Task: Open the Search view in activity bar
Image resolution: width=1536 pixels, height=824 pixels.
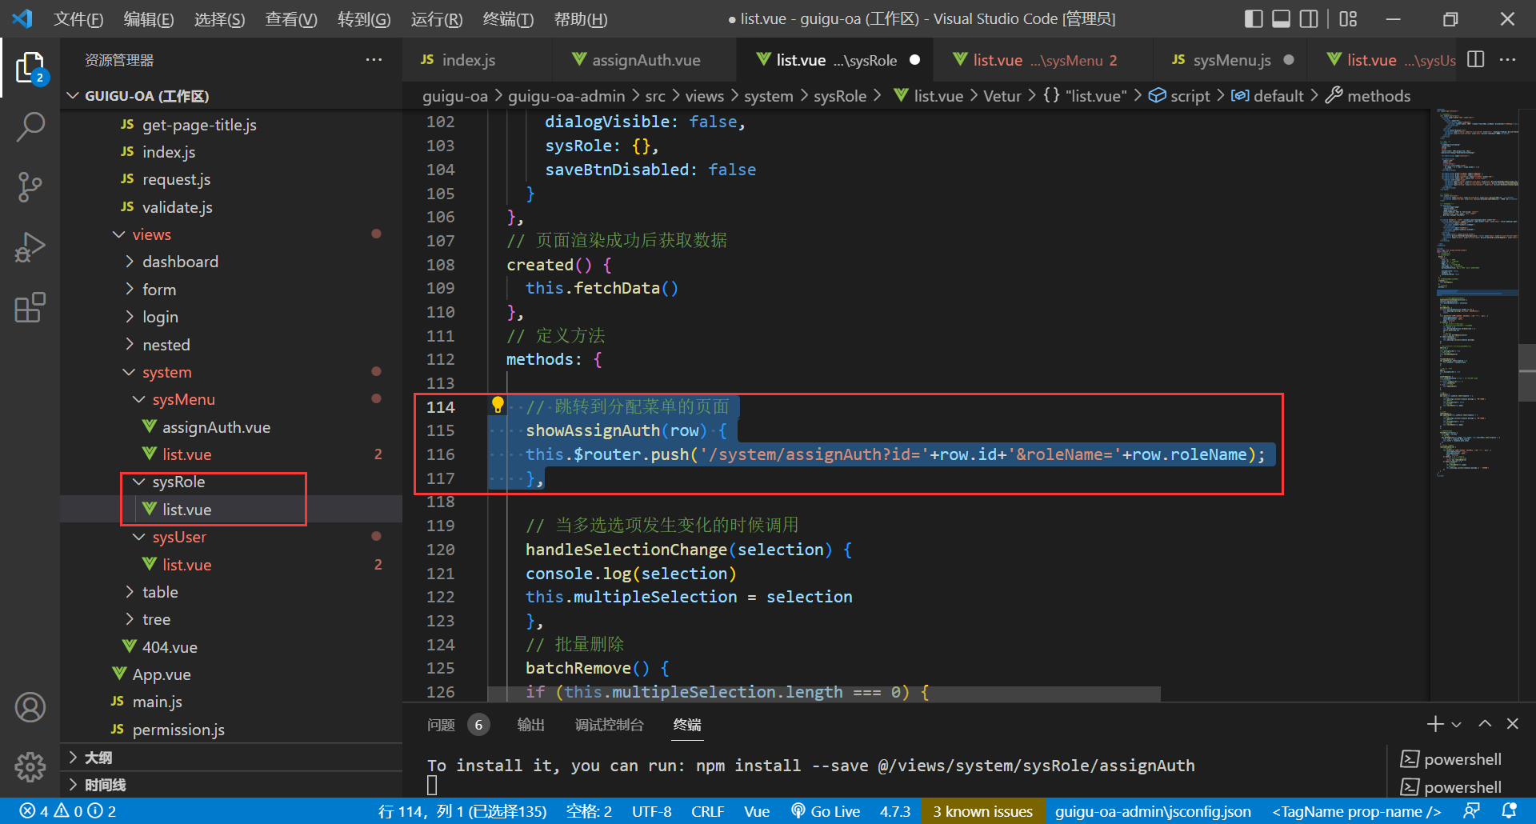Action: pyautogui.click(x=30, y=126)
